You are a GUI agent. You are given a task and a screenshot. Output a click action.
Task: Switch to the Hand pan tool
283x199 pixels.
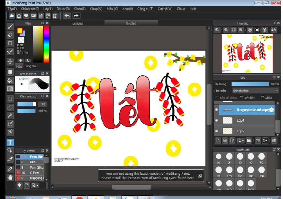pos(10,177)
